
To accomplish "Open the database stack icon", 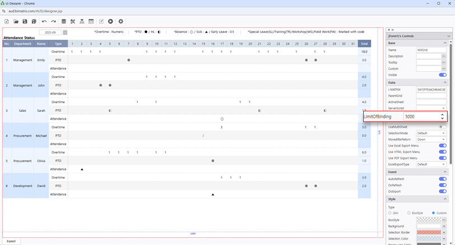I will [63, 21].
